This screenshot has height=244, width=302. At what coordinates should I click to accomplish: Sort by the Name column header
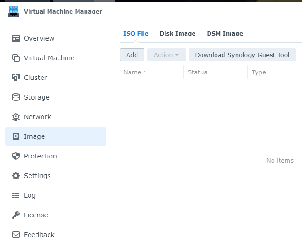tap(151, 72)
